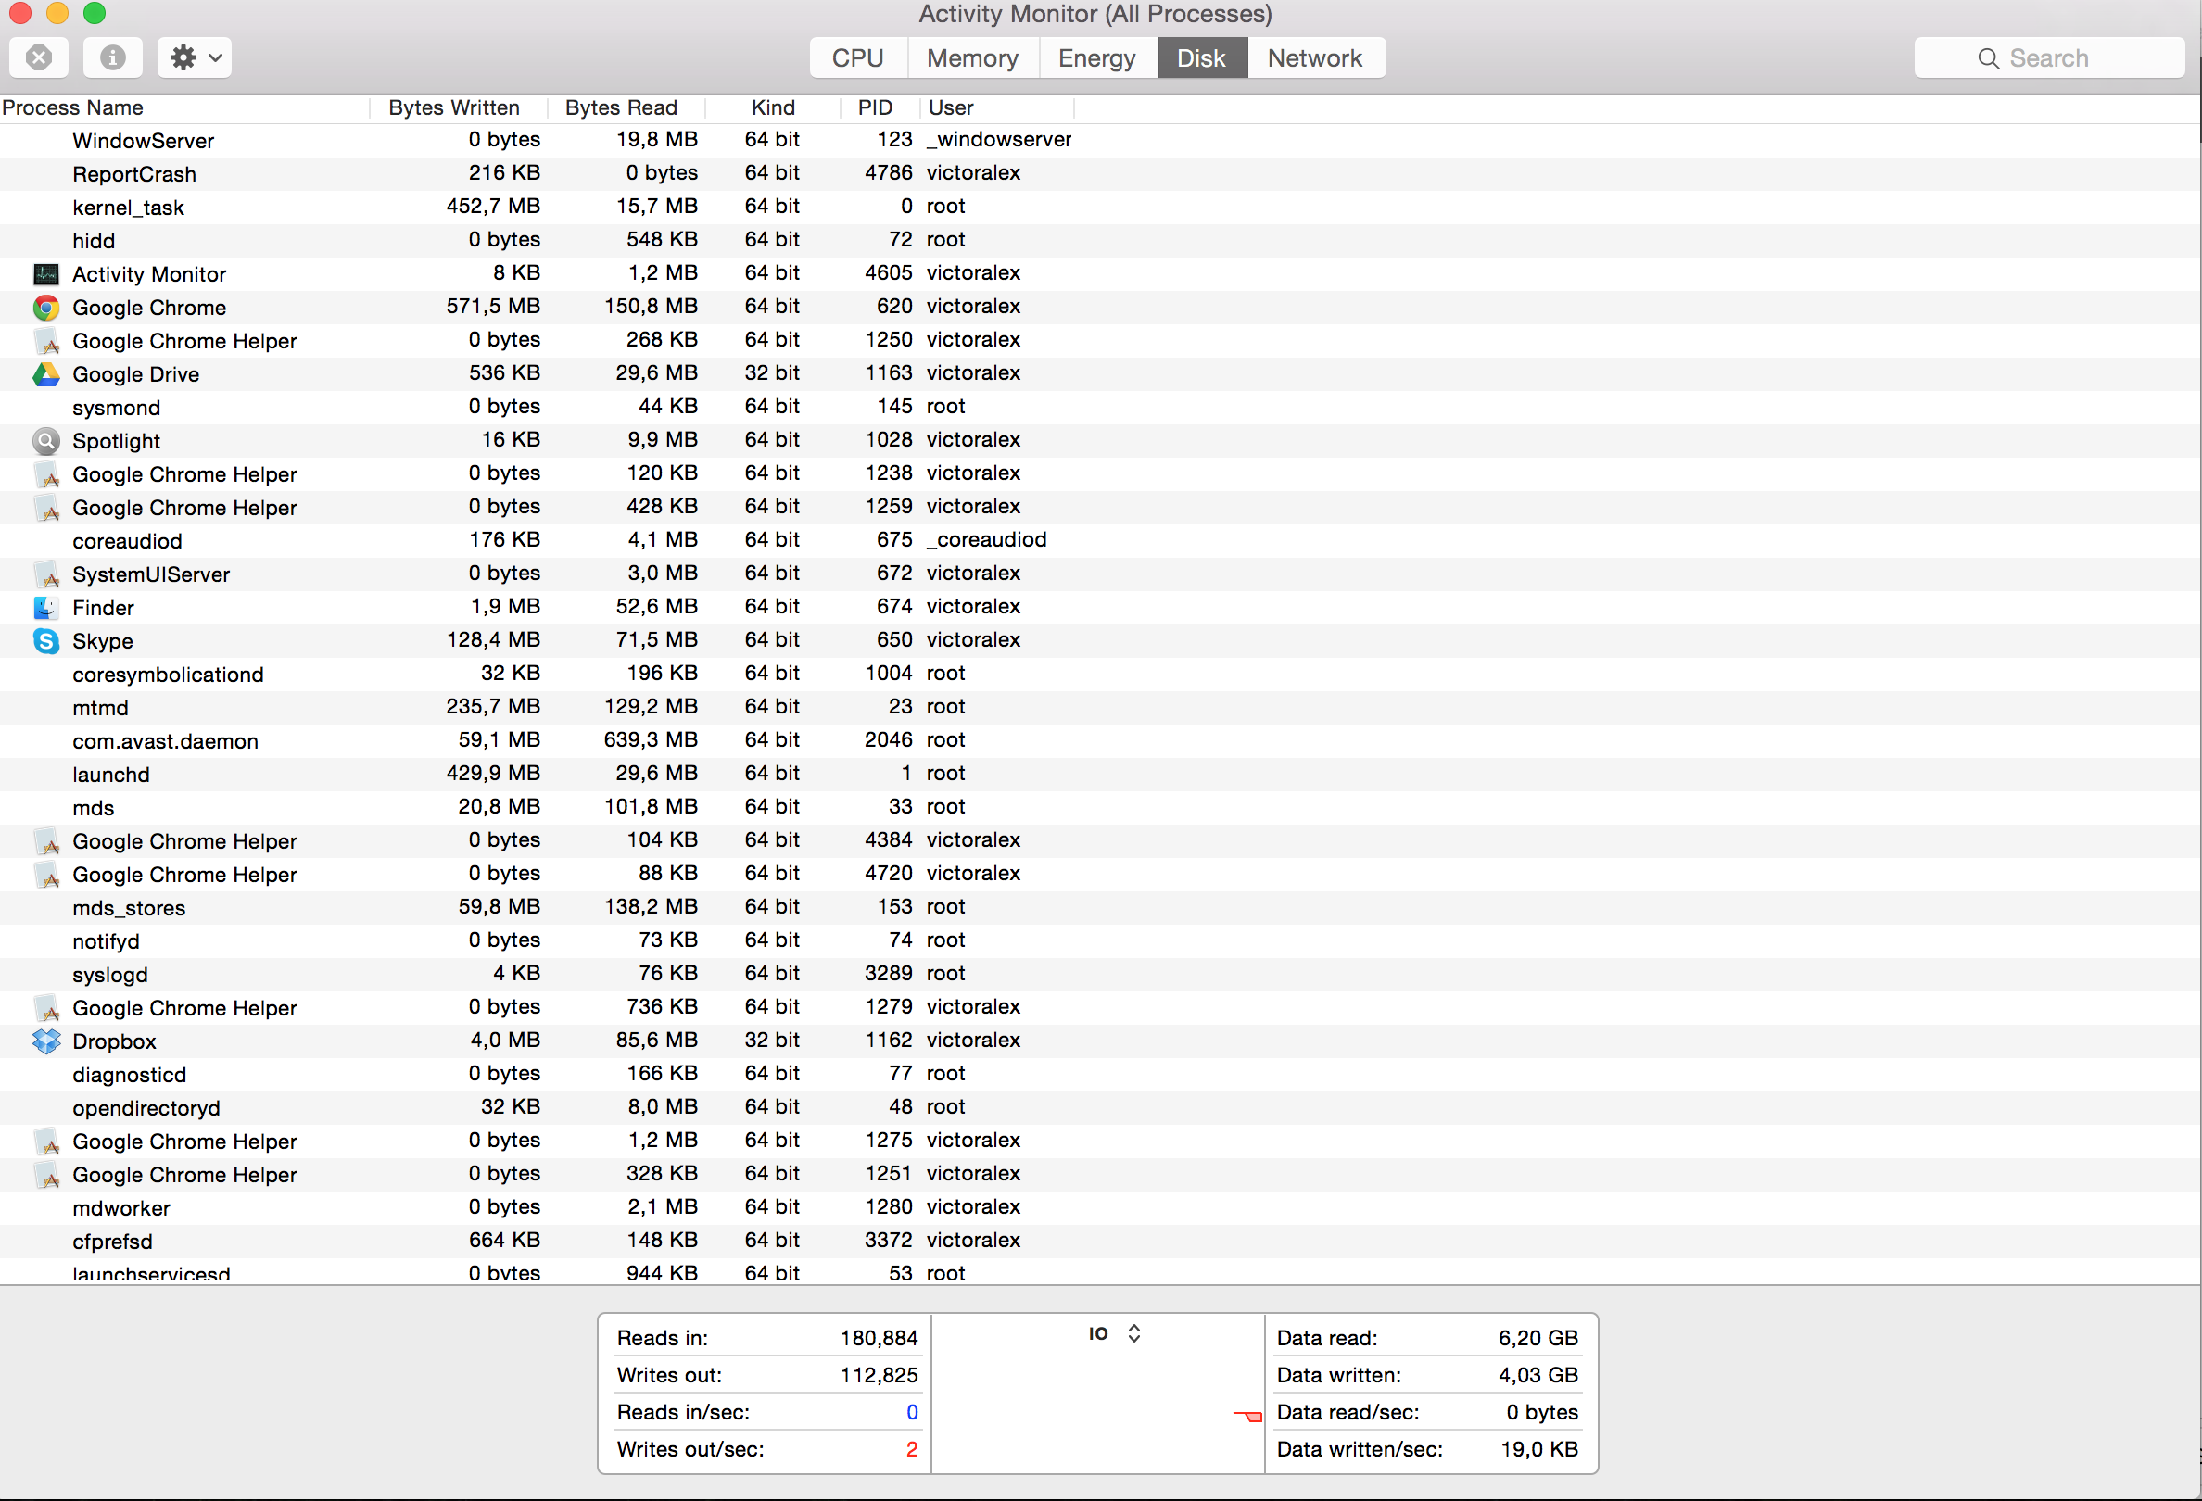2202x1501 pixels.
Task: Click icon of Google Chrome Helper PID 4720
Action: click(x=46, y=875)
